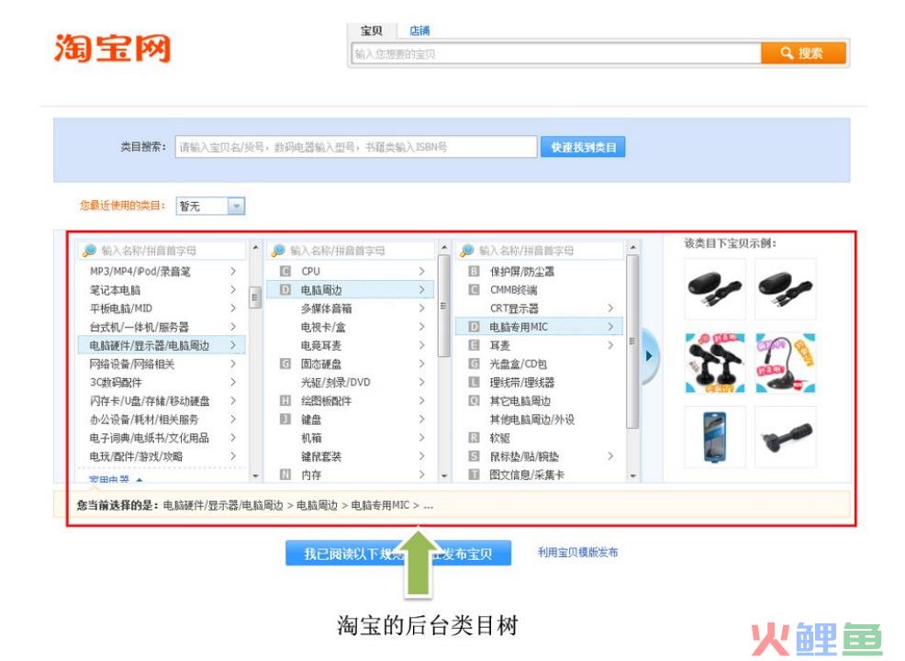Select 电脑专用MIC in third column
Image resolution: width=905 pixels, height=661 pixels.
(539, 327)
